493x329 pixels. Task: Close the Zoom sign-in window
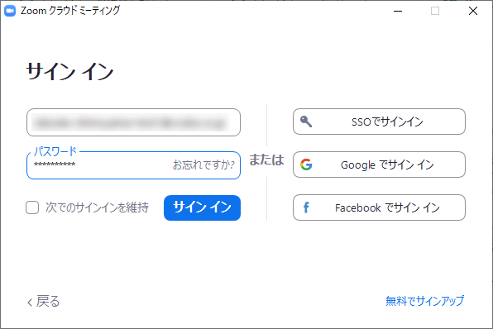[473, 11]
